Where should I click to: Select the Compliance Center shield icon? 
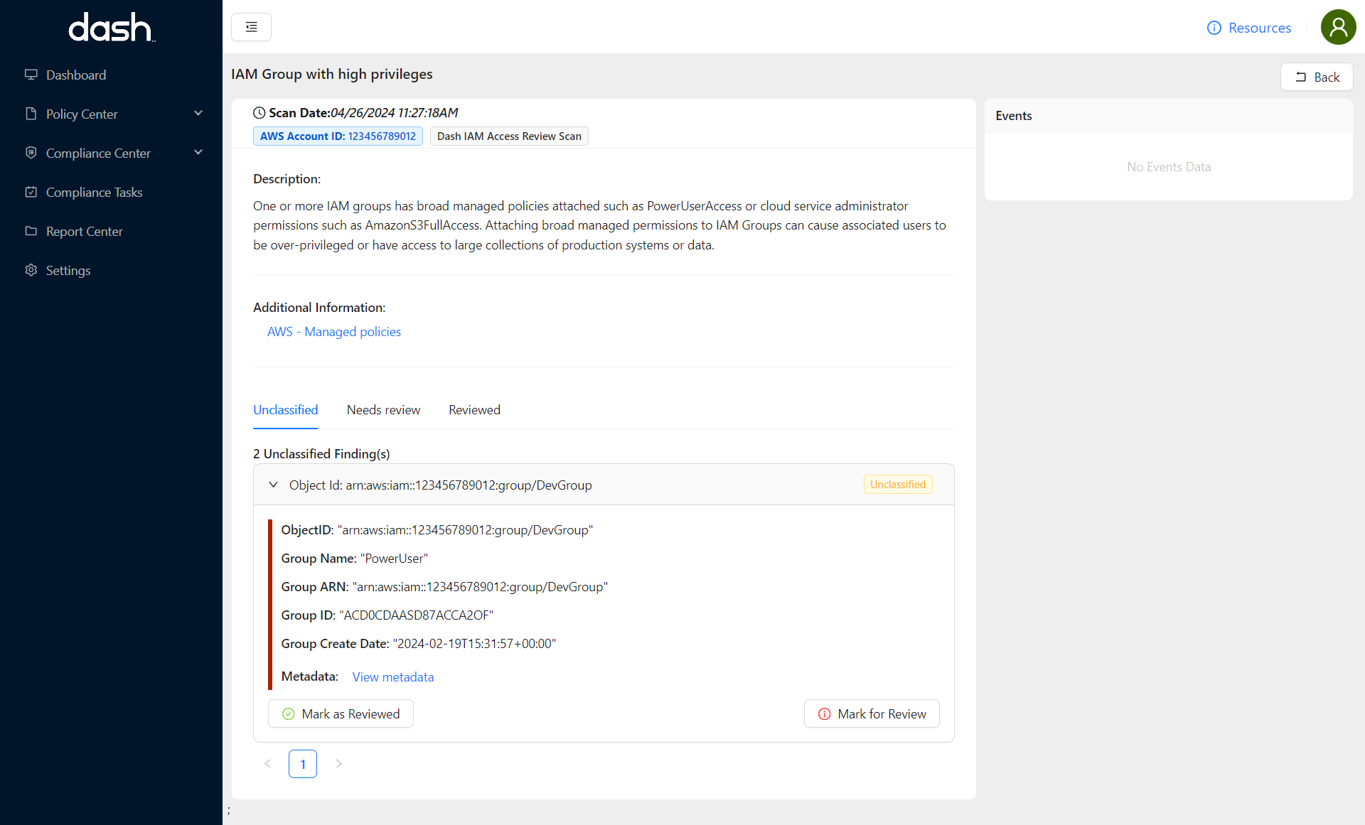pos(31,153)
